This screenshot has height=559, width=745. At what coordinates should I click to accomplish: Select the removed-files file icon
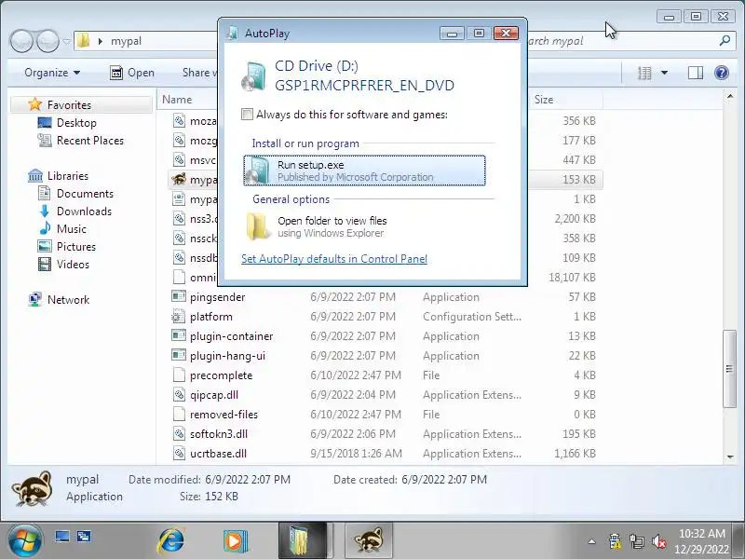(x=179, y=414)
